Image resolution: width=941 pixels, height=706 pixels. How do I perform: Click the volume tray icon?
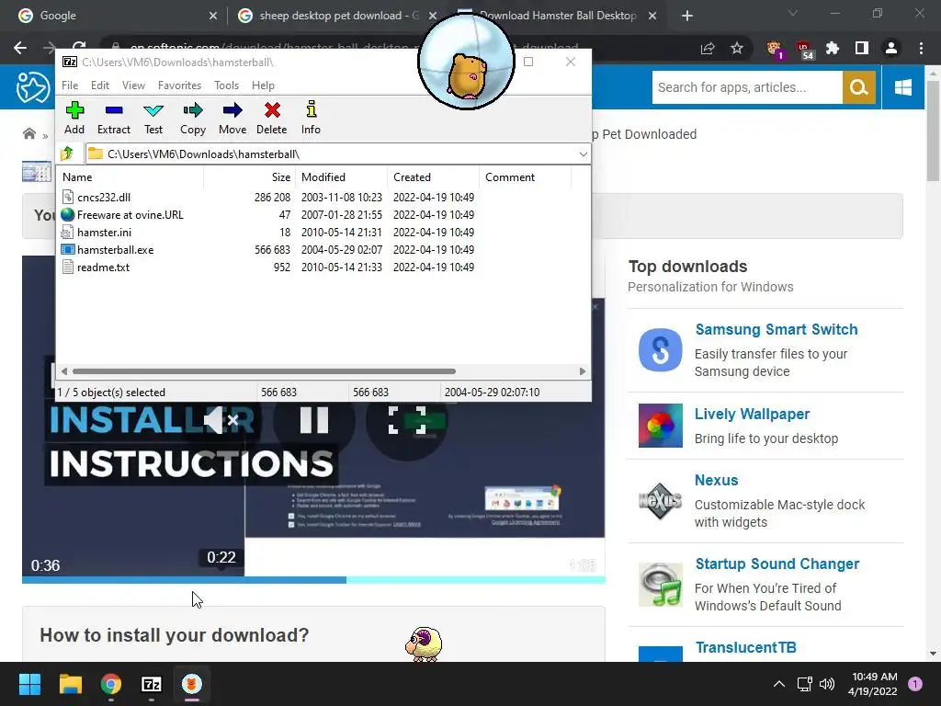coord(827,684)
